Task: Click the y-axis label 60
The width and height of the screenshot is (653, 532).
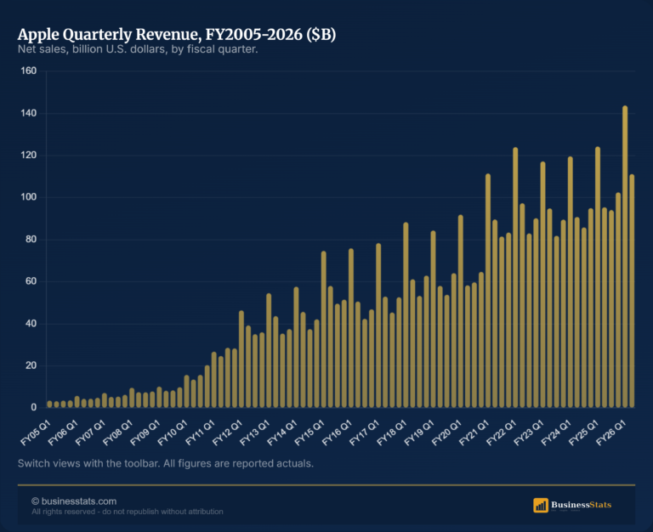Action: point(31,281)
